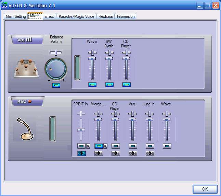Adjust the playback CD Player balance slider
This screenshot has width=221, height=196.
coord(127,53)
